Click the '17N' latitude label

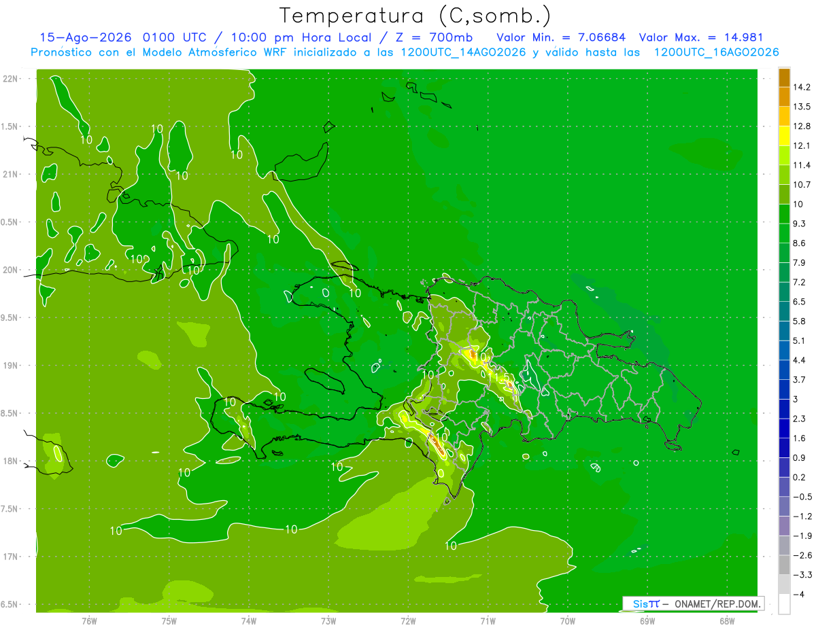pyautogui.click(x=10, y=557)
